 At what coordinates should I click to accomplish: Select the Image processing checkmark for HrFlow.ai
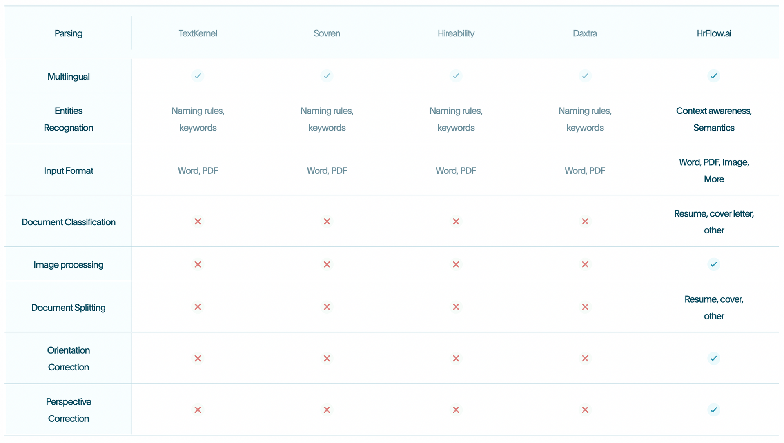714,264
